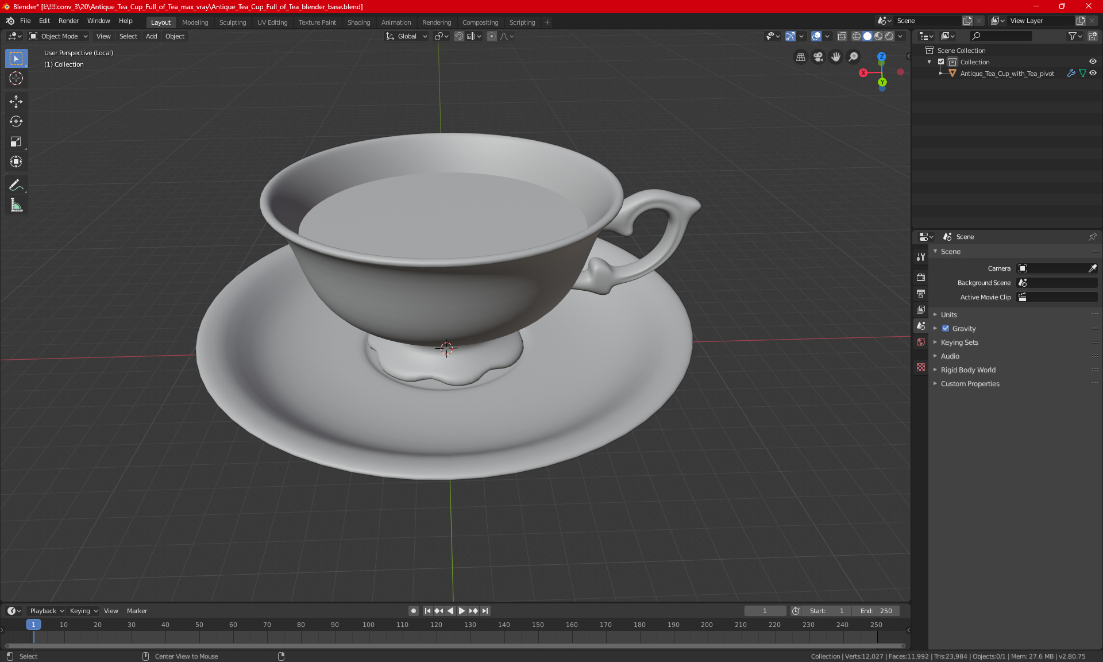Expand the Units panel
The width and height of the screenshot is (1103, 662).
(x=949, y=315)
